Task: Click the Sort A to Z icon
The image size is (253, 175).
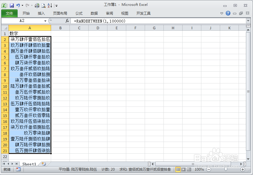Action: pyautogui.click(x=50, y=6)
